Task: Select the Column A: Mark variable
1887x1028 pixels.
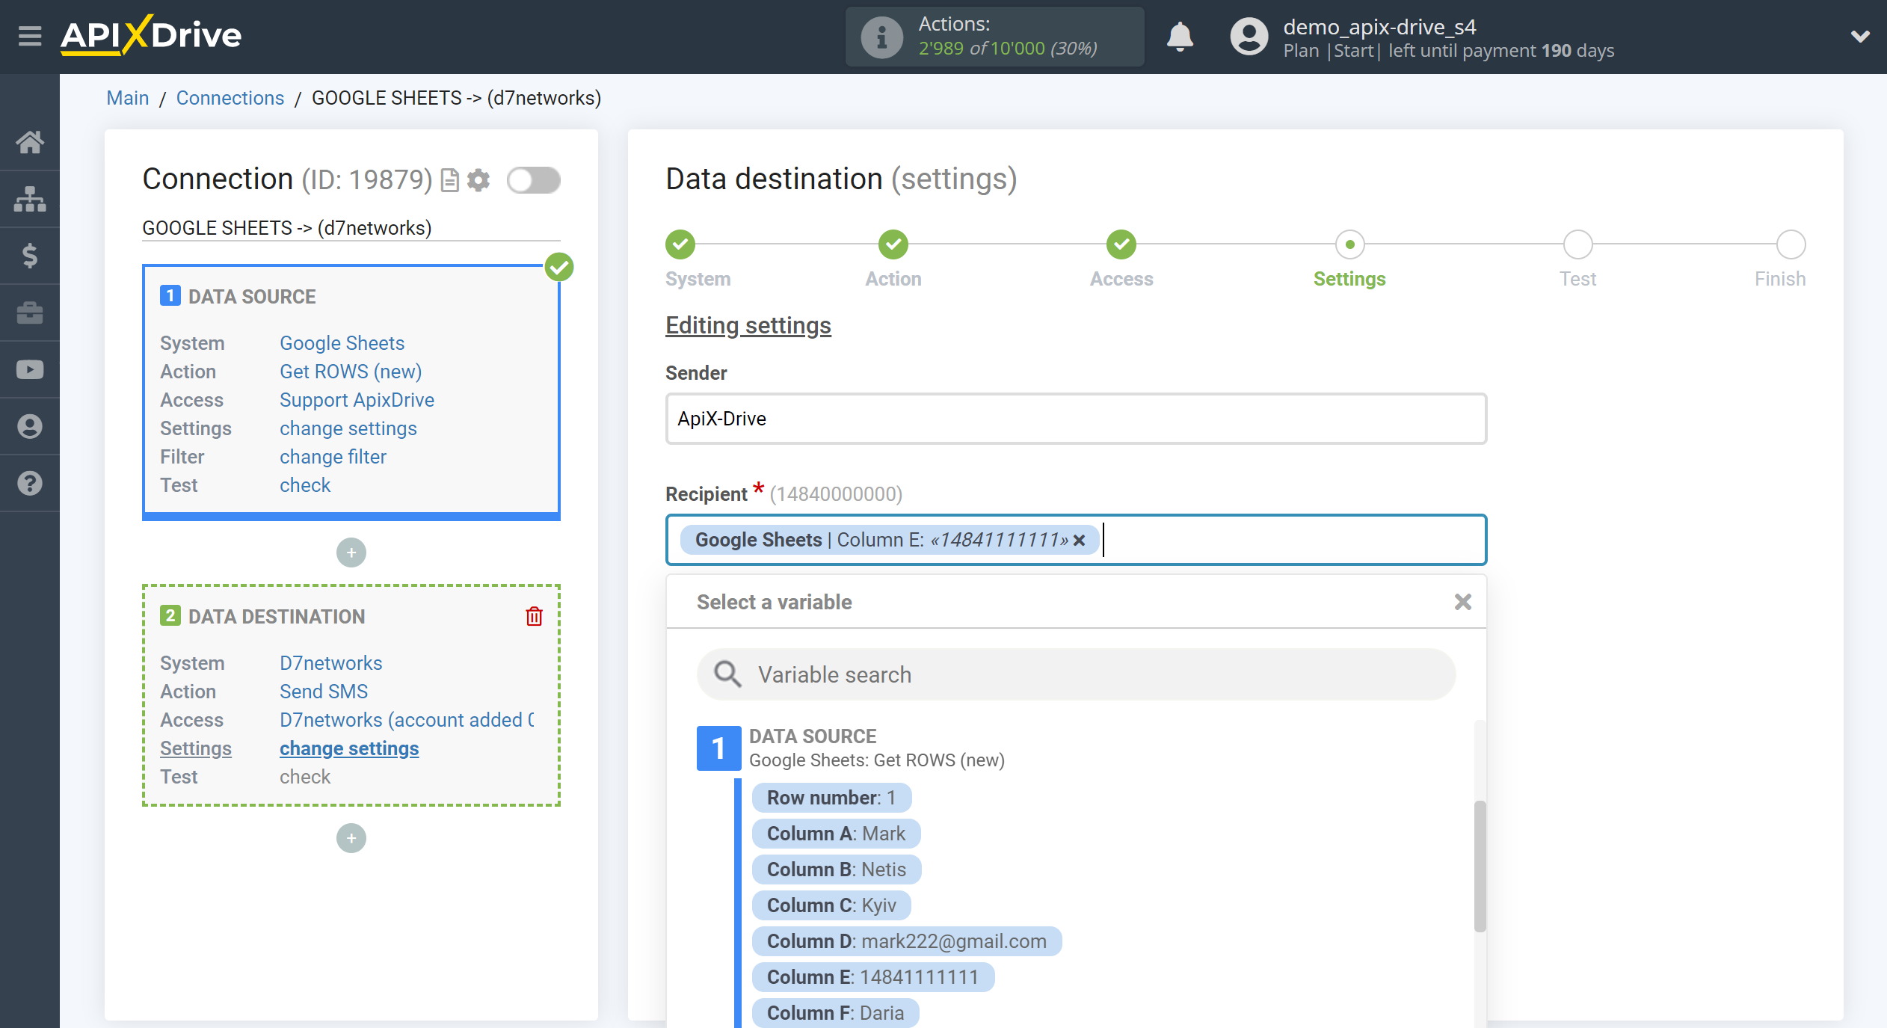Action: [x=836, y=834]
